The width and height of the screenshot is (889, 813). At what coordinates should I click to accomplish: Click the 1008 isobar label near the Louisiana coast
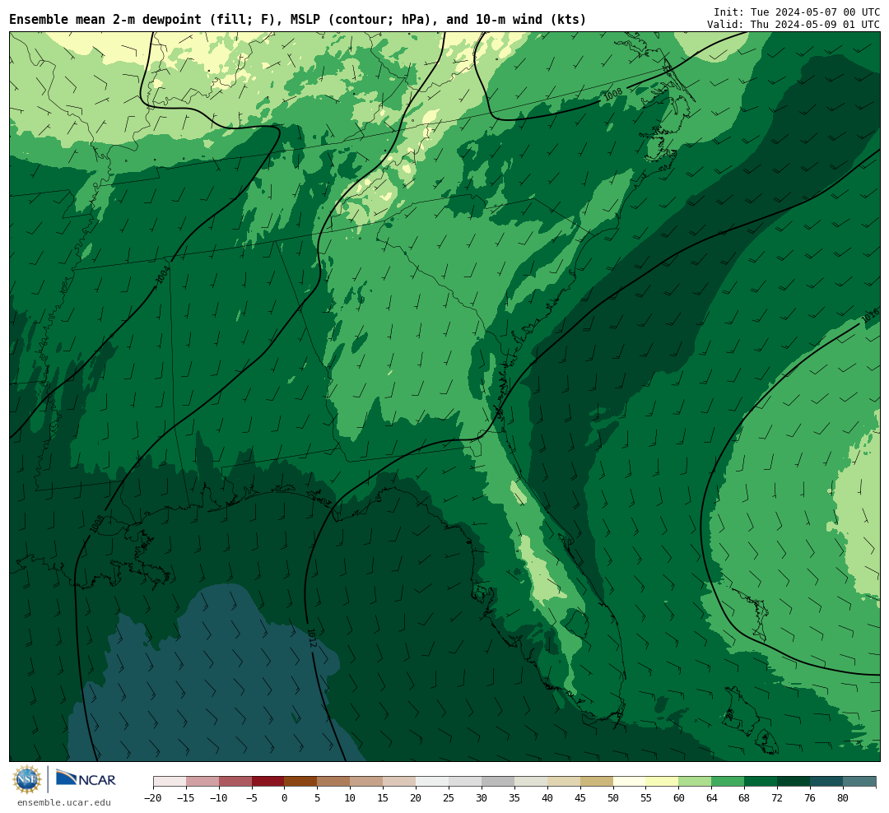[97, 523]
